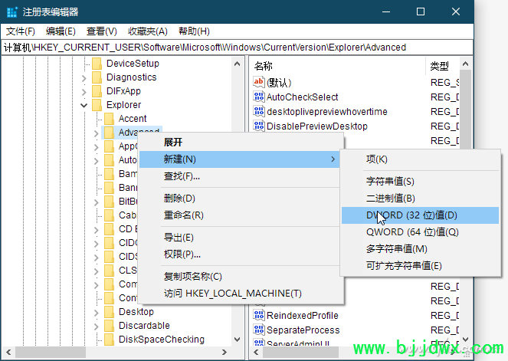Click the tree pane scroll down arrow
Image resolution: width=508 pixels, height=361 pixels.
point(238,340)
